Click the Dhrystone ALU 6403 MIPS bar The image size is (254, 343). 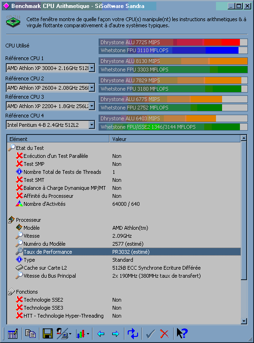coord(173,118)
